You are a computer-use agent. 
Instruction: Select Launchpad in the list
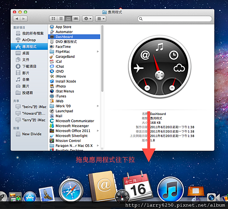pos(74,111)
